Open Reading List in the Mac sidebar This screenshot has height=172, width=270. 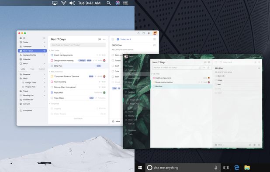click(x=32, y=96)
